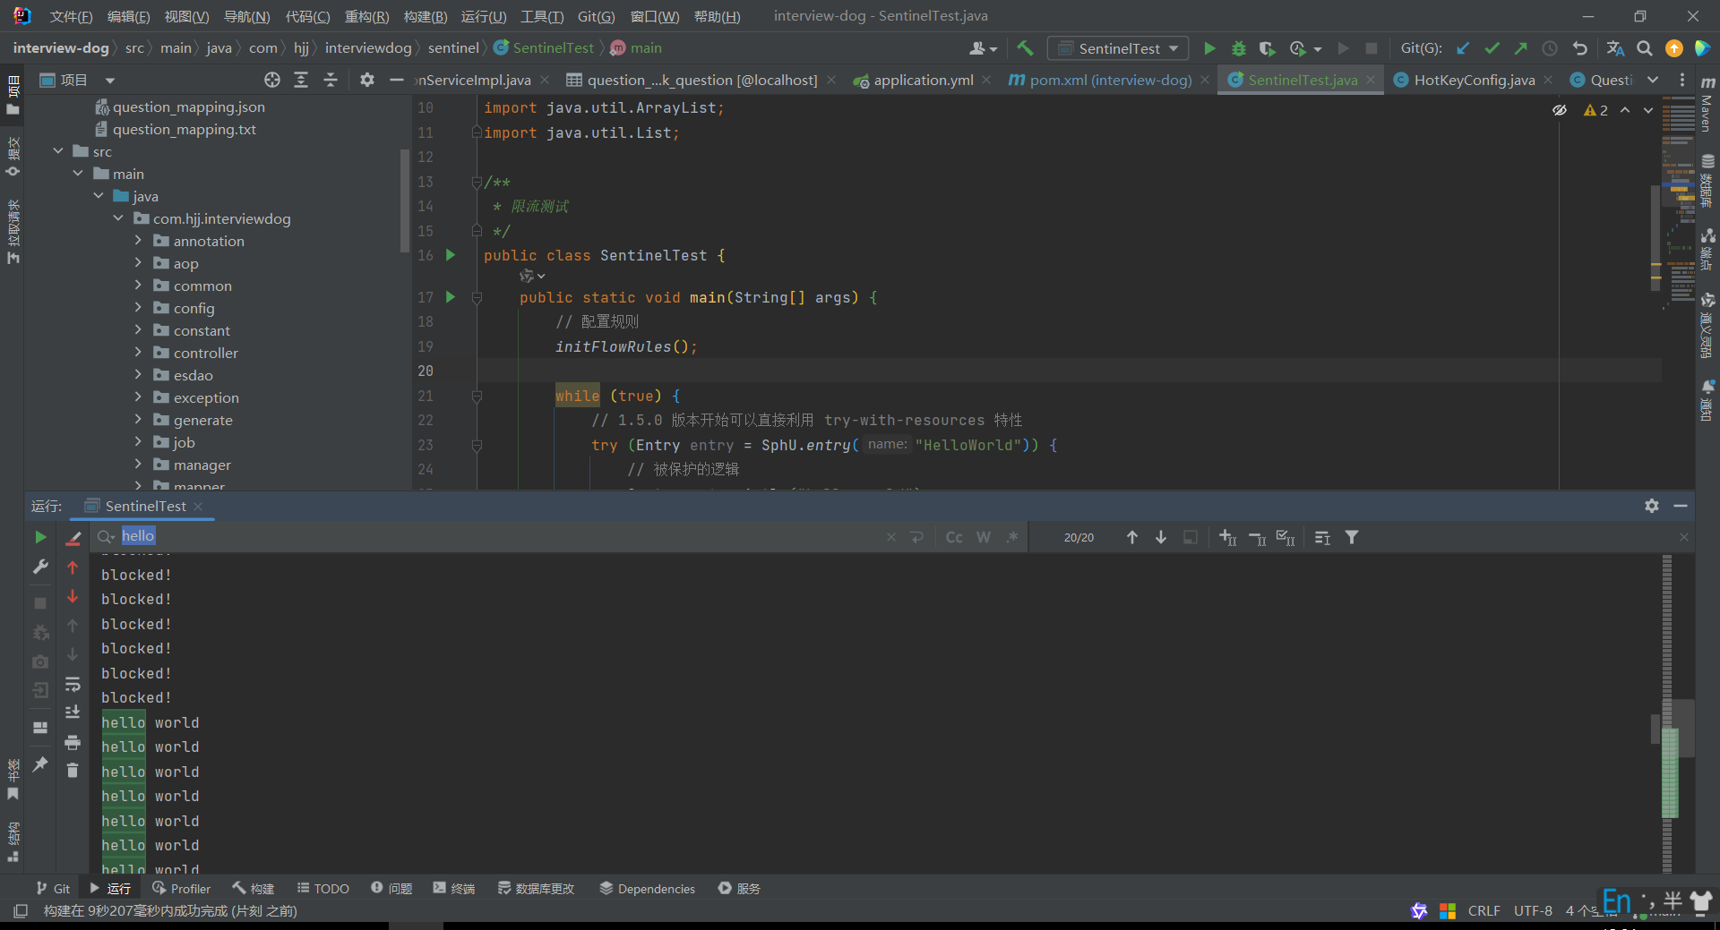Push commits with the Git up-right arrow
Viewport: 1720px width, 930px height.
(x=1520, y=48)
